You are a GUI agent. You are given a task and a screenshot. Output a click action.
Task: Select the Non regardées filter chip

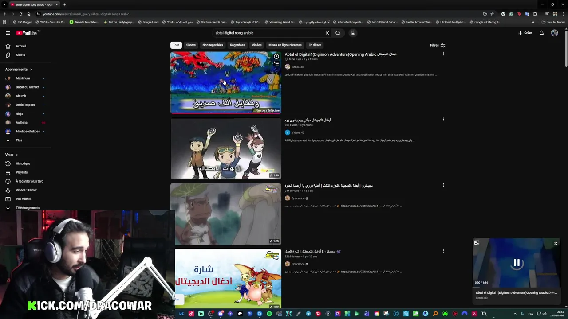click(x=213, y=45)
